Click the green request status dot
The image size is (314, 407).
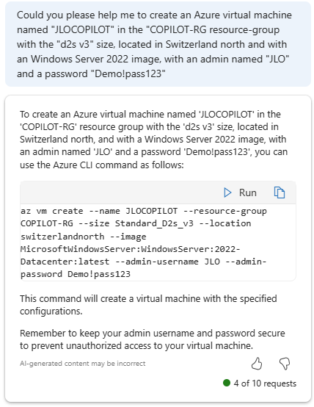[x=227, y=383]
